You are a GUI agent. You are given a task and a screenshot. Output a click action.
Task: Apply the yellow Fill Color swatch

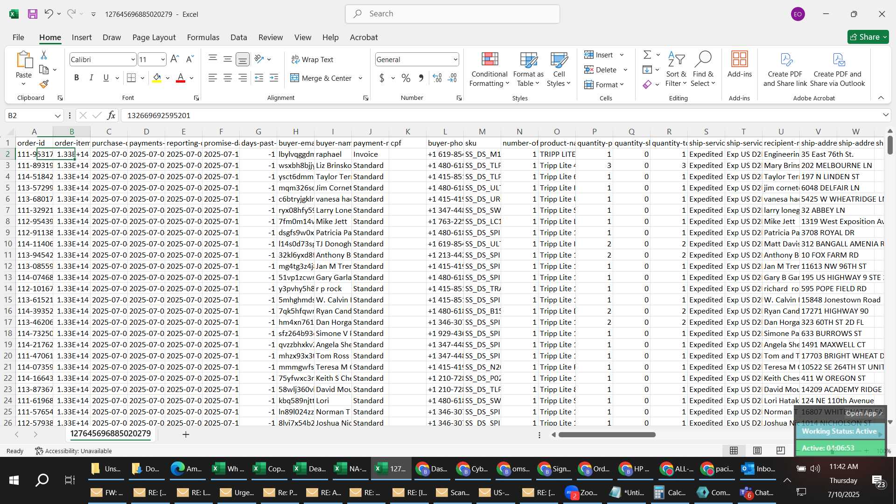pos(157,78)
